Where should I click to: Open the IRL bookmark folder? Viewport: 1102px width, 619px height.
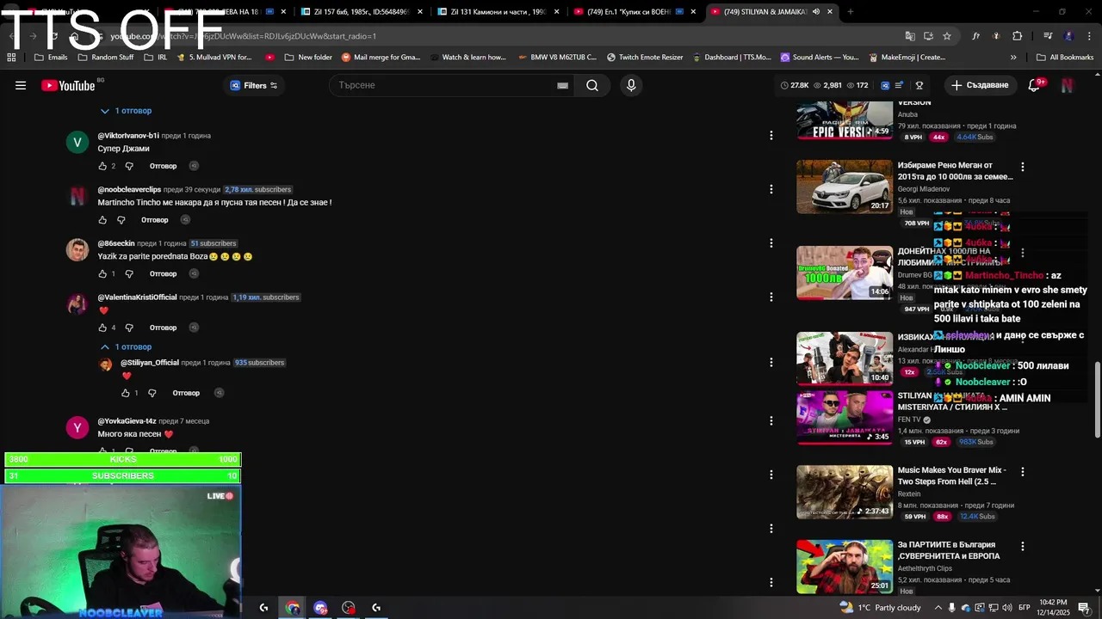pyautogui.click(x=156, y=58)
